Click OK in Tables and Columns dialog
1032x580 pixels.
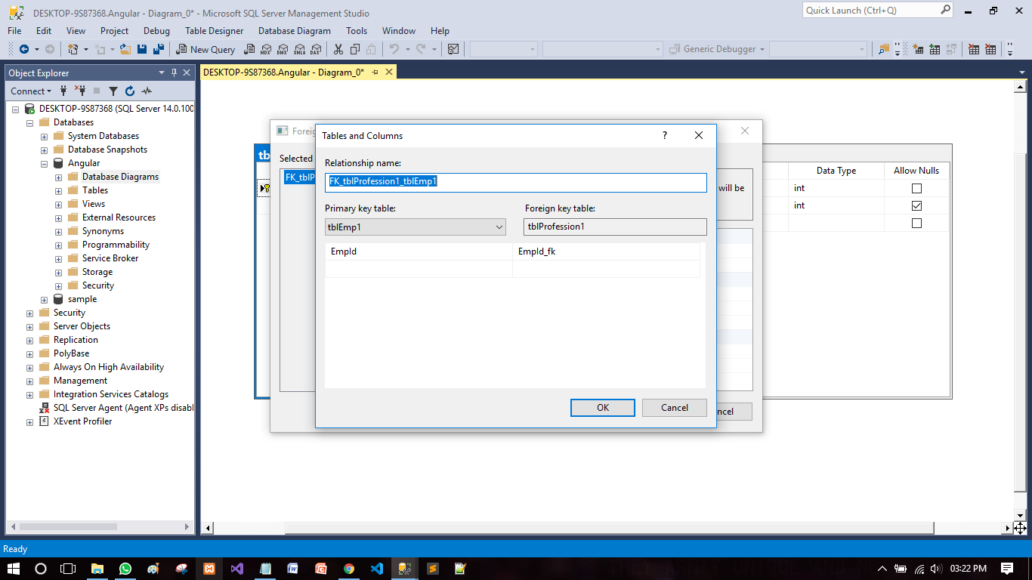[602, 407]
